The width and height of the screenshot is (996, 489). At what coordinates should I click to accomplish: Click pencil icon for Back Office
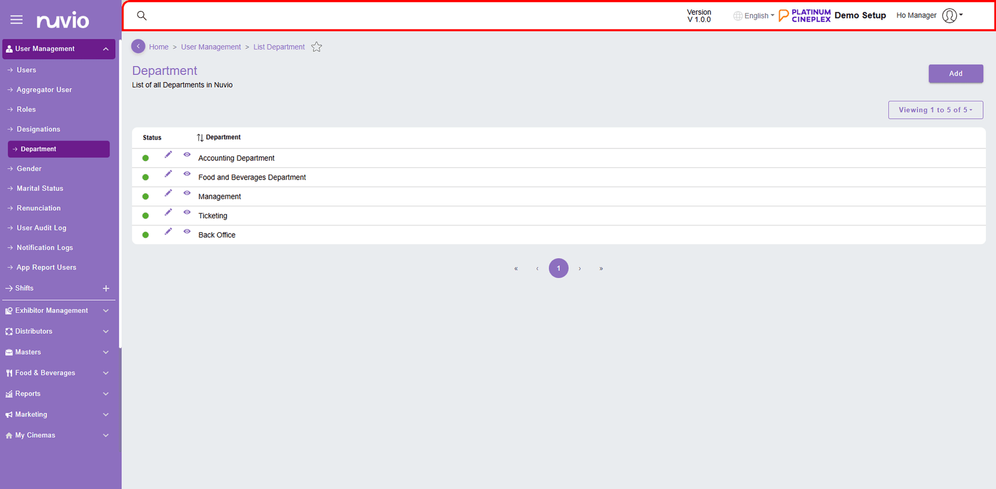(168, 232)
